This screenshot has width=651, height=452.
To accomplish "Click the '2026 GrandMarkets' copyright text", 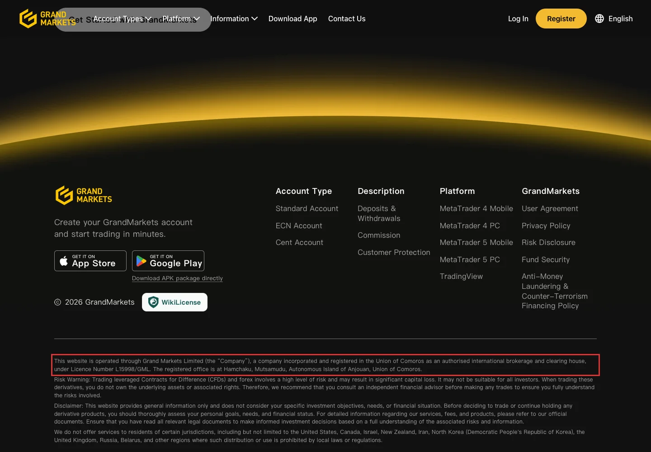I will click(x=99, y=302).
